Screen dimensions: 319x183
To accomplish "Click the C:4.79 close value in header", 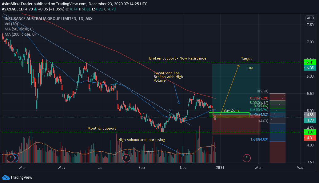I will click(110, 9).
